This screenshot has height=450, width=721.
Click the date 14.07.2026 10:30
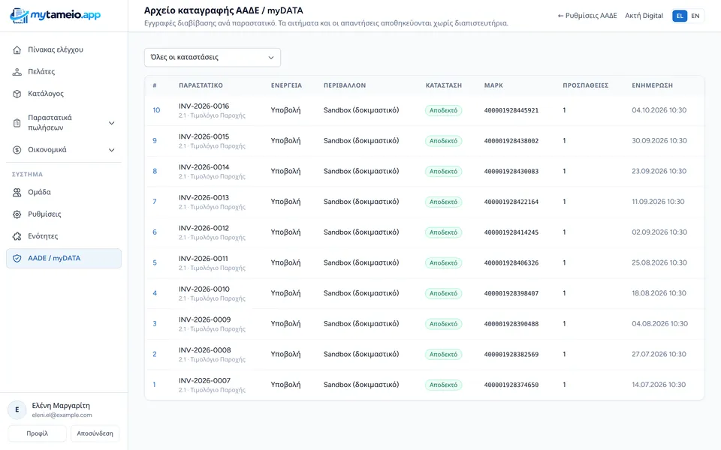659,385
